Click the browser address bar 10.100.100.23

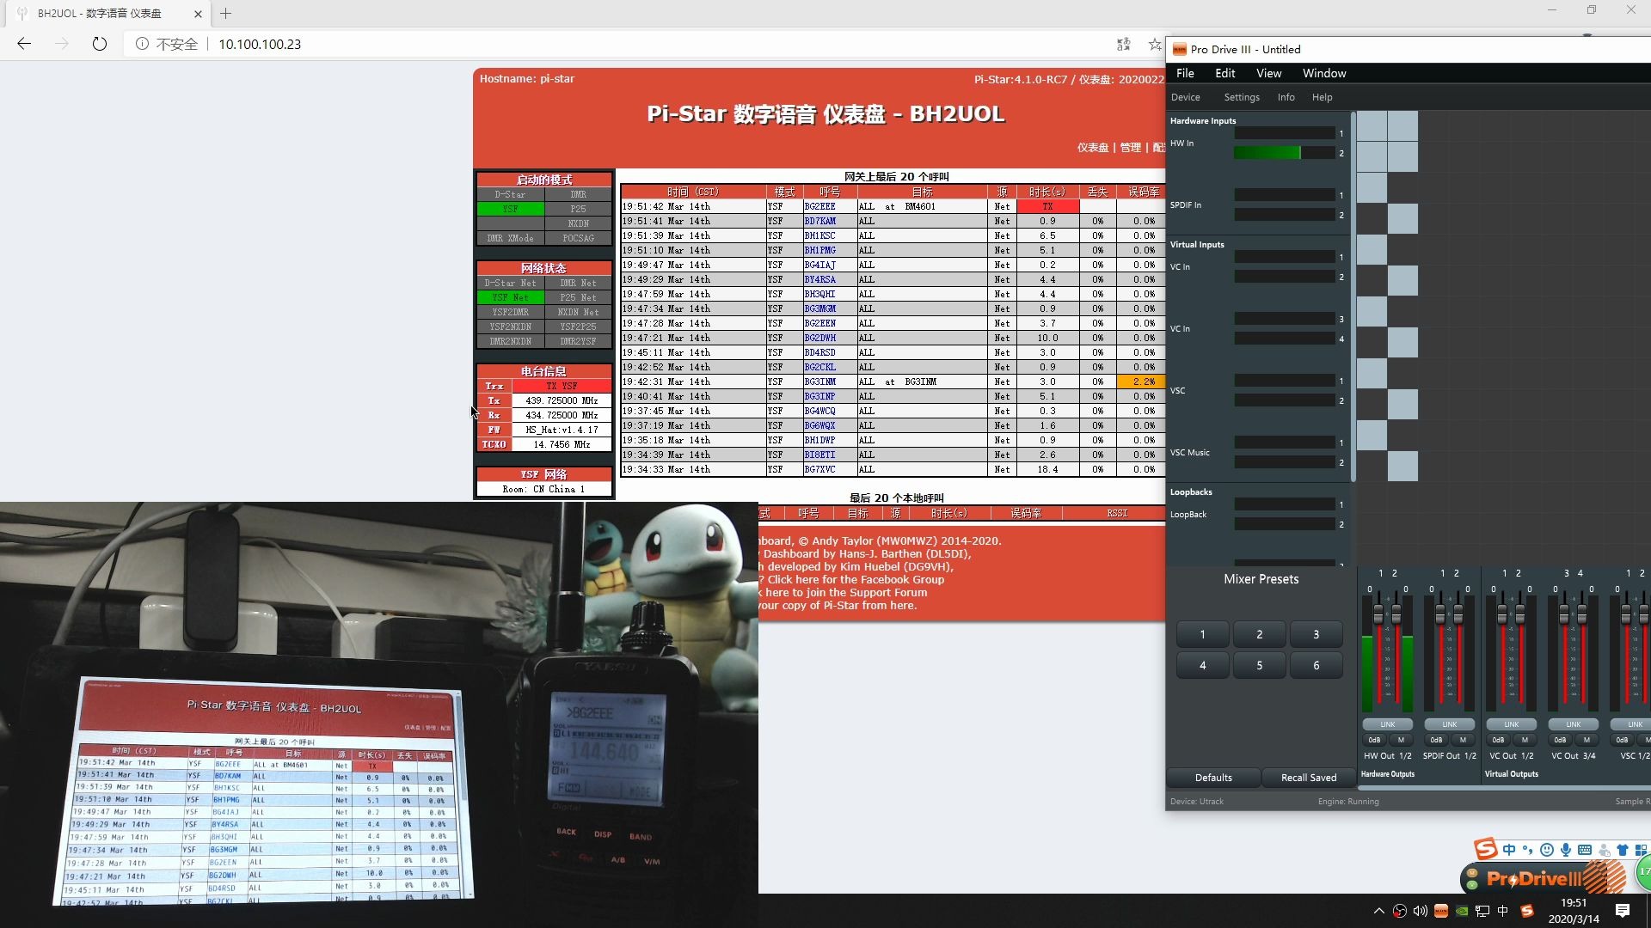coord(260,44)
